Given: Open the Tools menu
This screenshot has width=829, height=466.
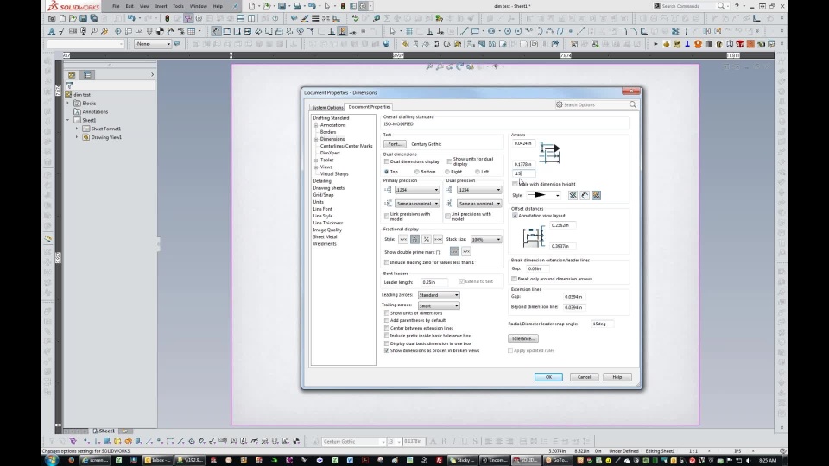Looking at the screenshot, I should (178, 6).
